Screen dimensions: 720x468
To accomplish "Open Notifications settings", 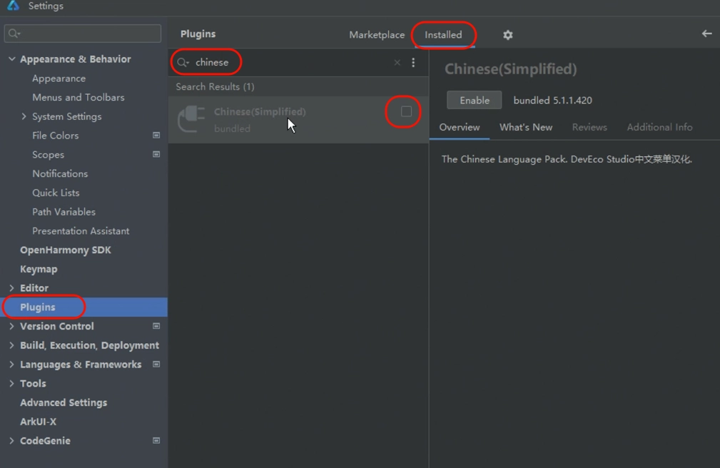I will 60,173.
